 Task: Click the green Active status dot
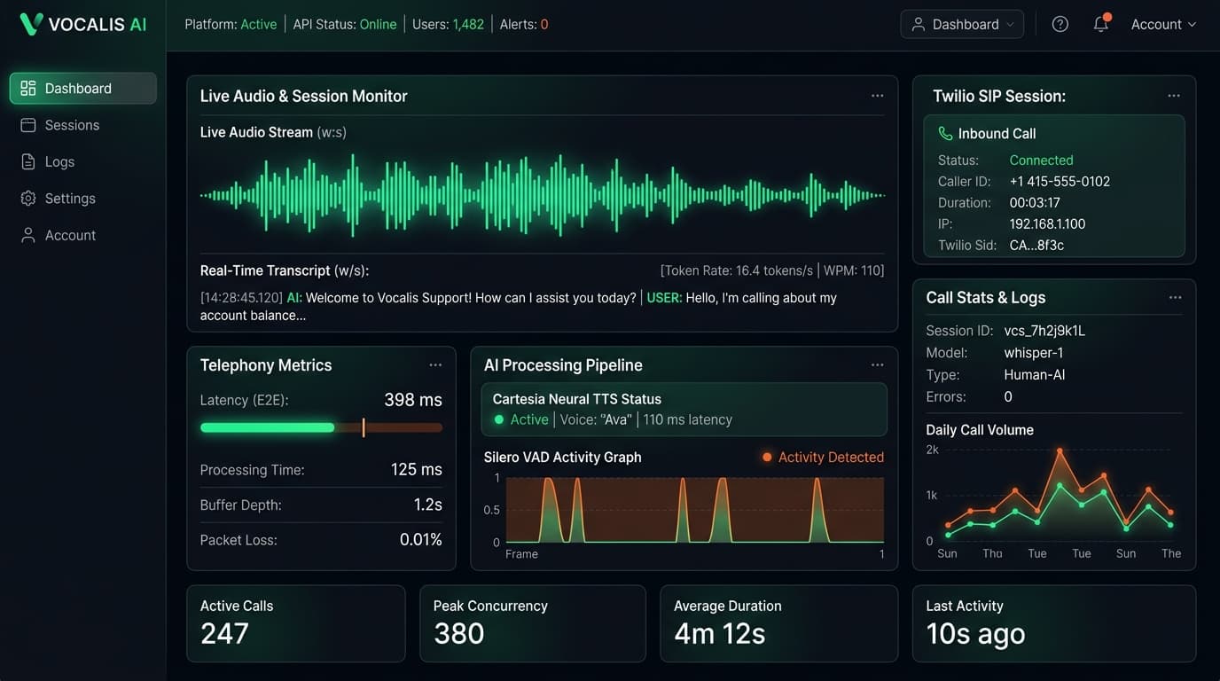click(498, 419)
